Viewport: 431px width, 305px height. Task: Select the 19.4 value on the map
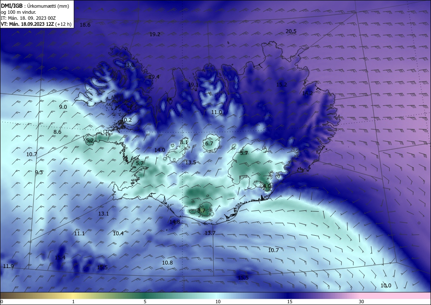154,77
